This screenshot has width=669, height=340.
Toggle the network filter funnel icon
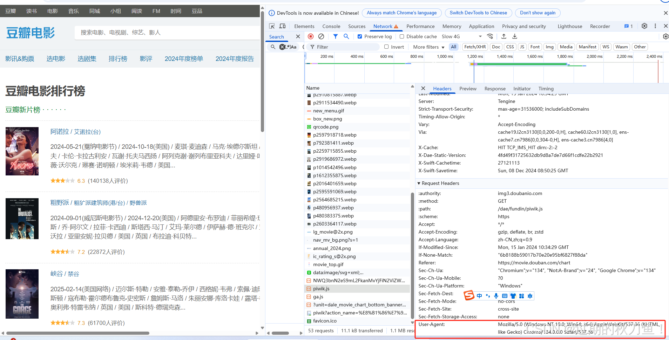tap(336, 36)
